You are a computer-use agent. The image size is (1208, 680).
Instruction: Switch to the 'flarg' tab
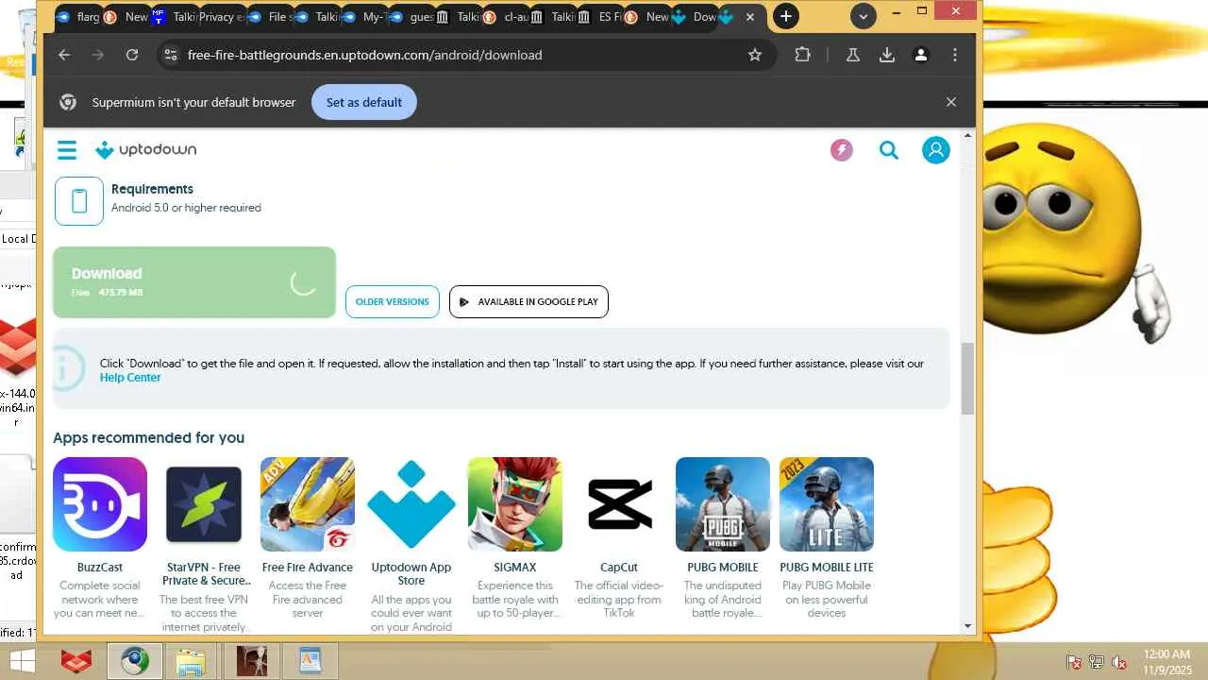coord(79,17)
